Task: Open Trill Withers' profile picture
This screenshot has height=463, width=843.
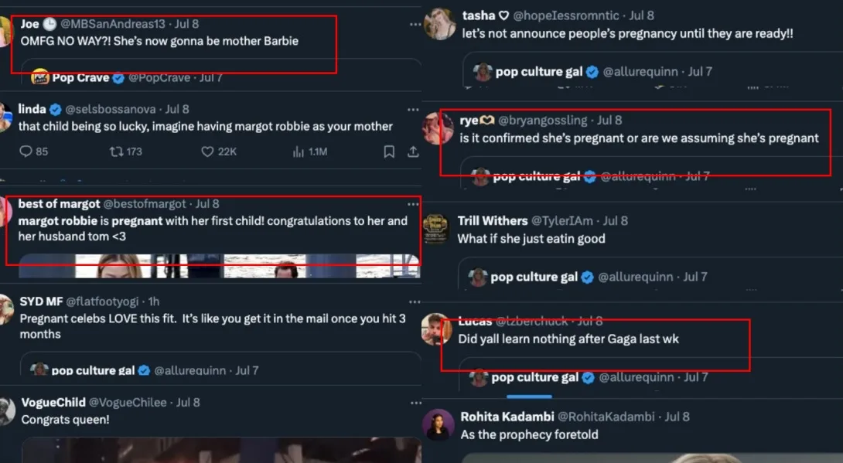Action: point(438,230)
